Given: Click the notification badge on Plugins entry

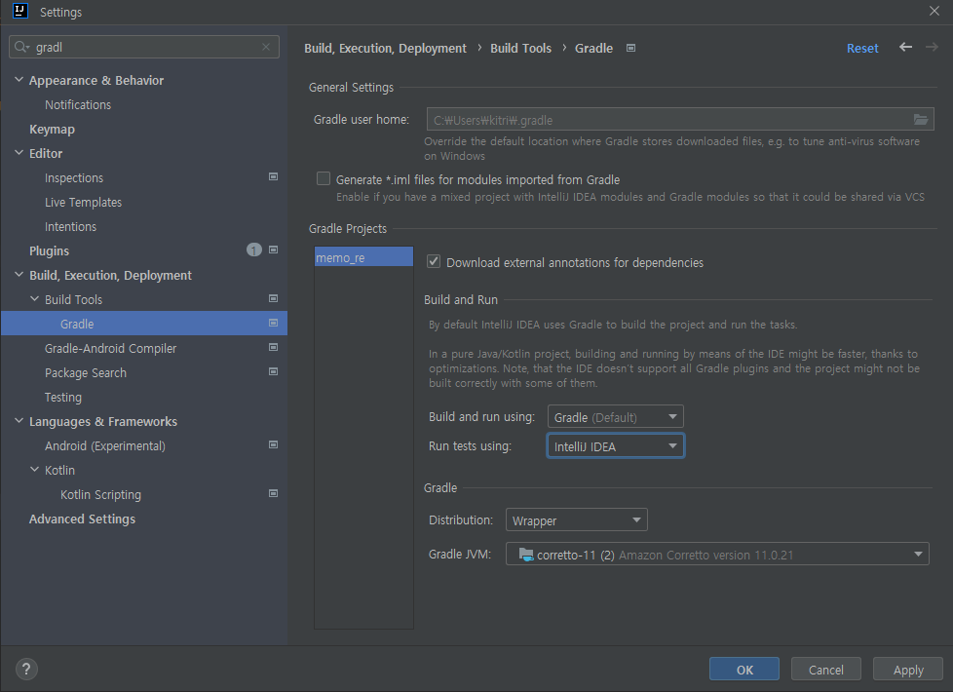Looking at the screenshot, I should point(254,250).
